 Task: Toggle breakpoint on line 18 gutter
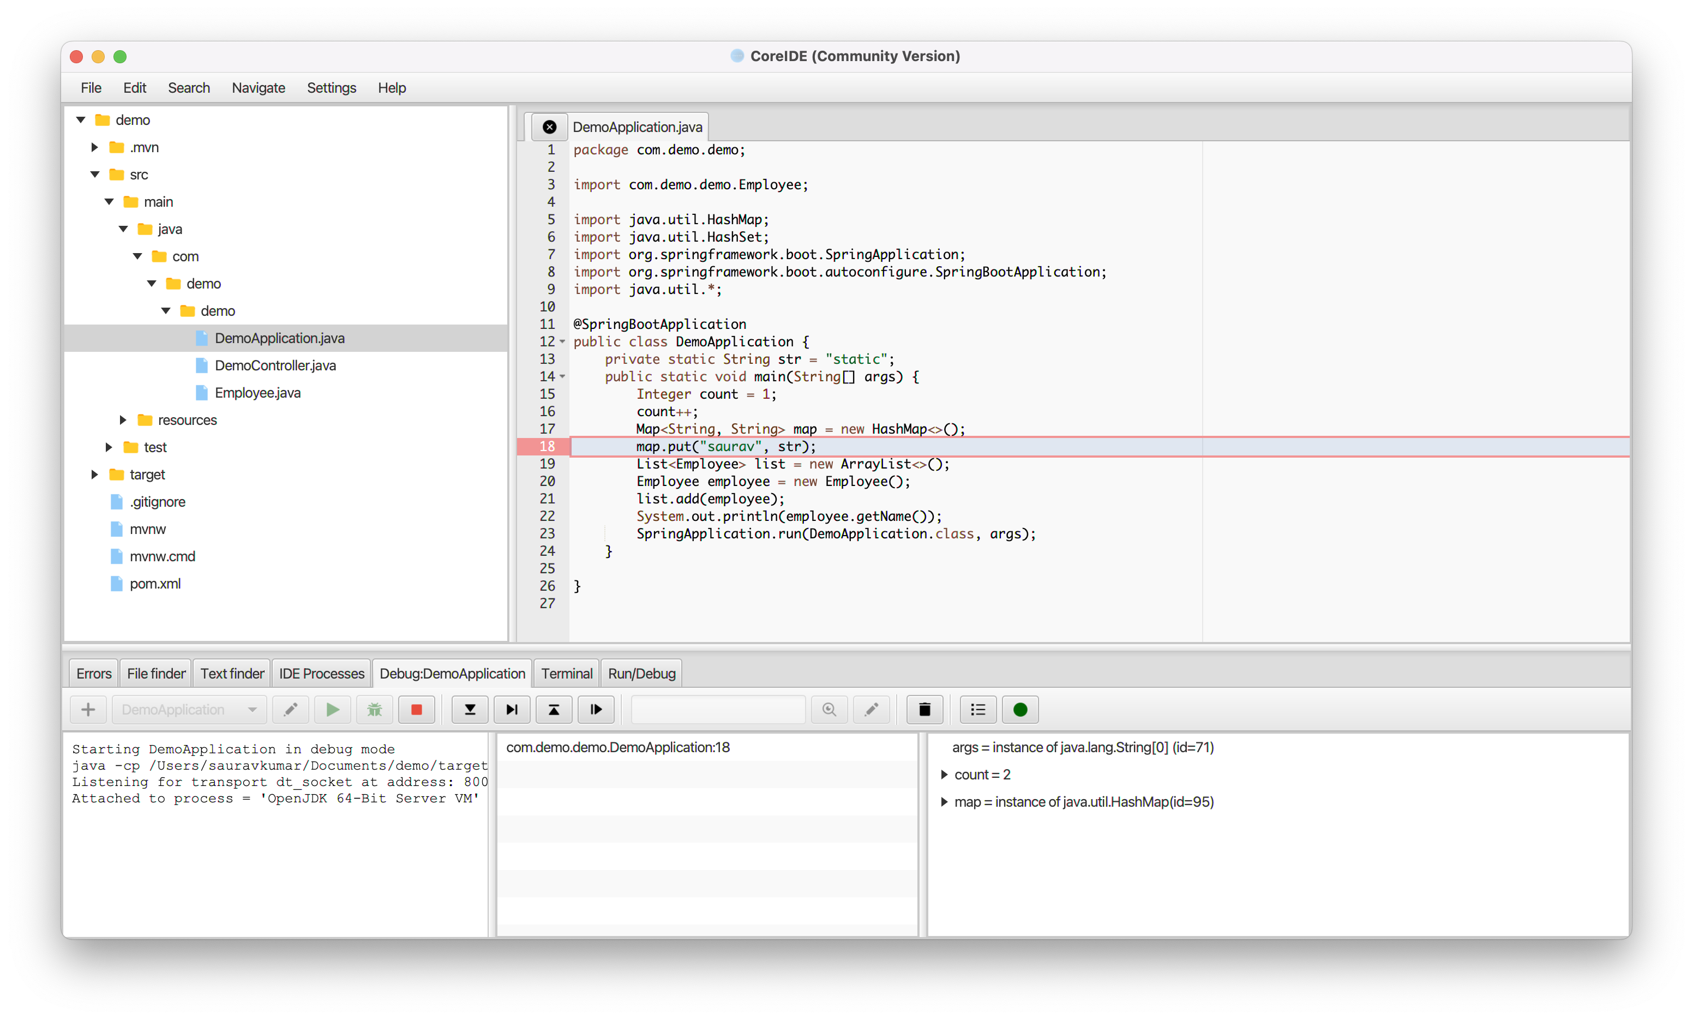tap(546, 446)
